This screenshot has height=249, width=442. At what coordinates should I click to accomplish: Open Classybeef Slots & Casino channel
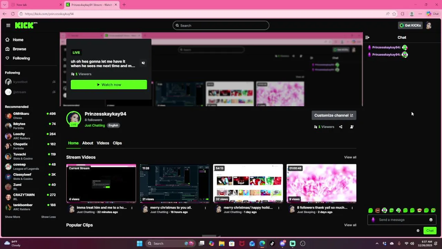[x=30, y=177]
